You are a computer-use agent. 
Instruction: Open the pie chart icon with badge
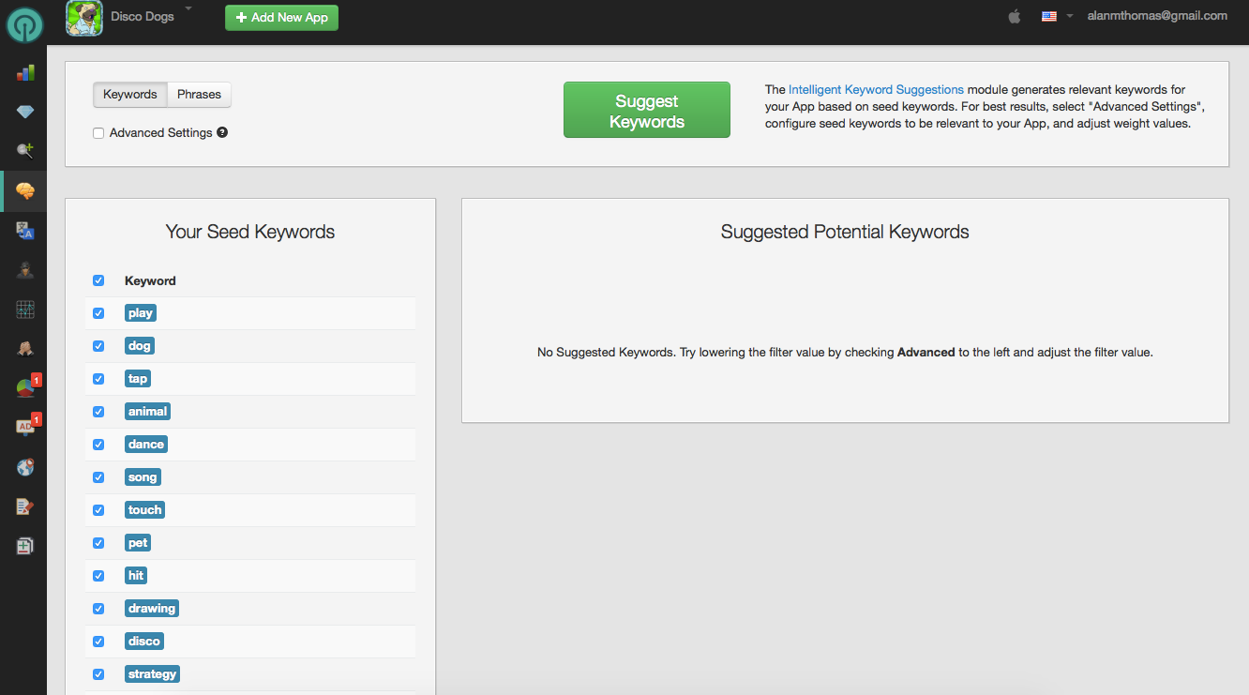(25, 387)
